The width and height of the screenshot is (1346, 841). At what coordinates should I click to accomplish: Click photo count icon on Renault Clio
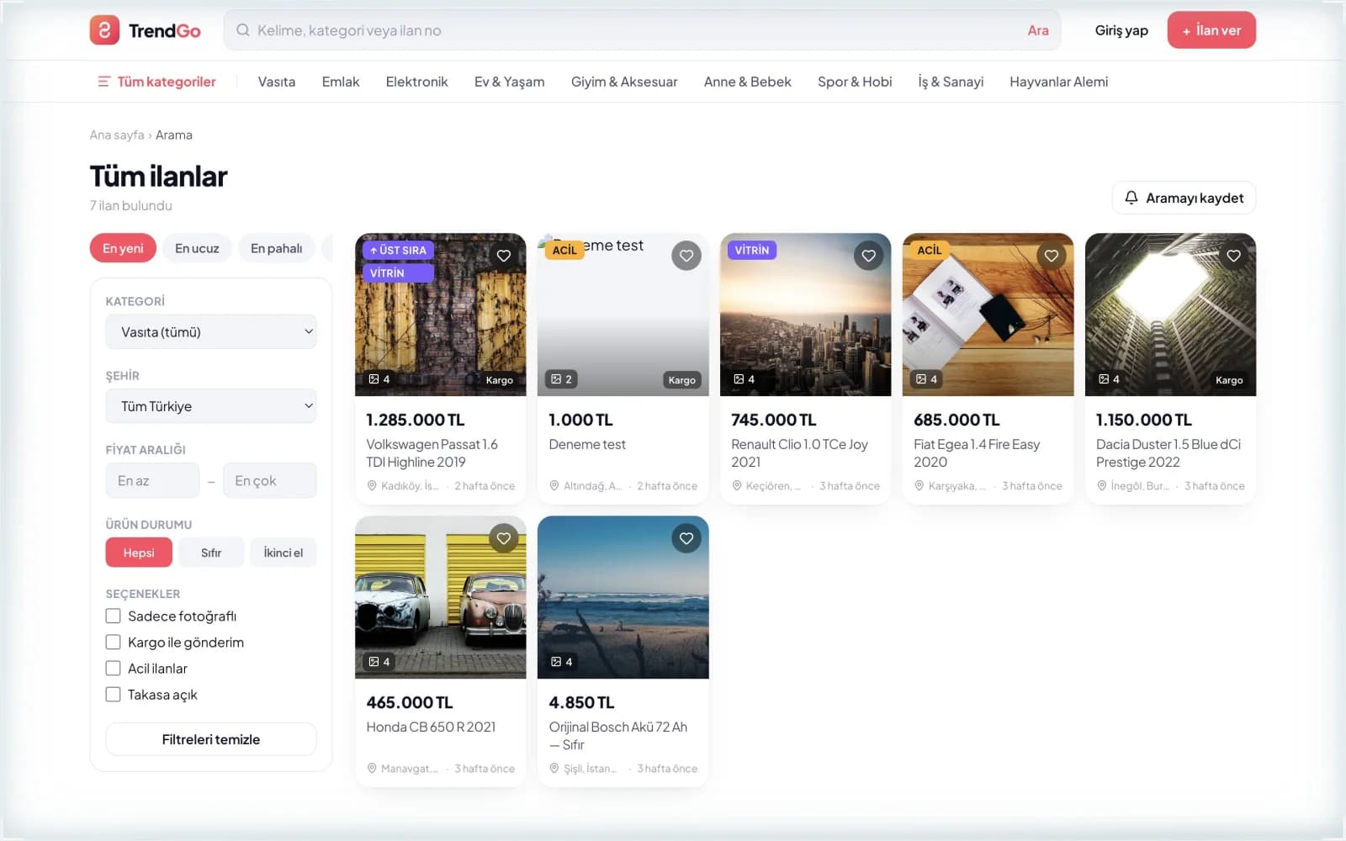click(x=739, y=379)
